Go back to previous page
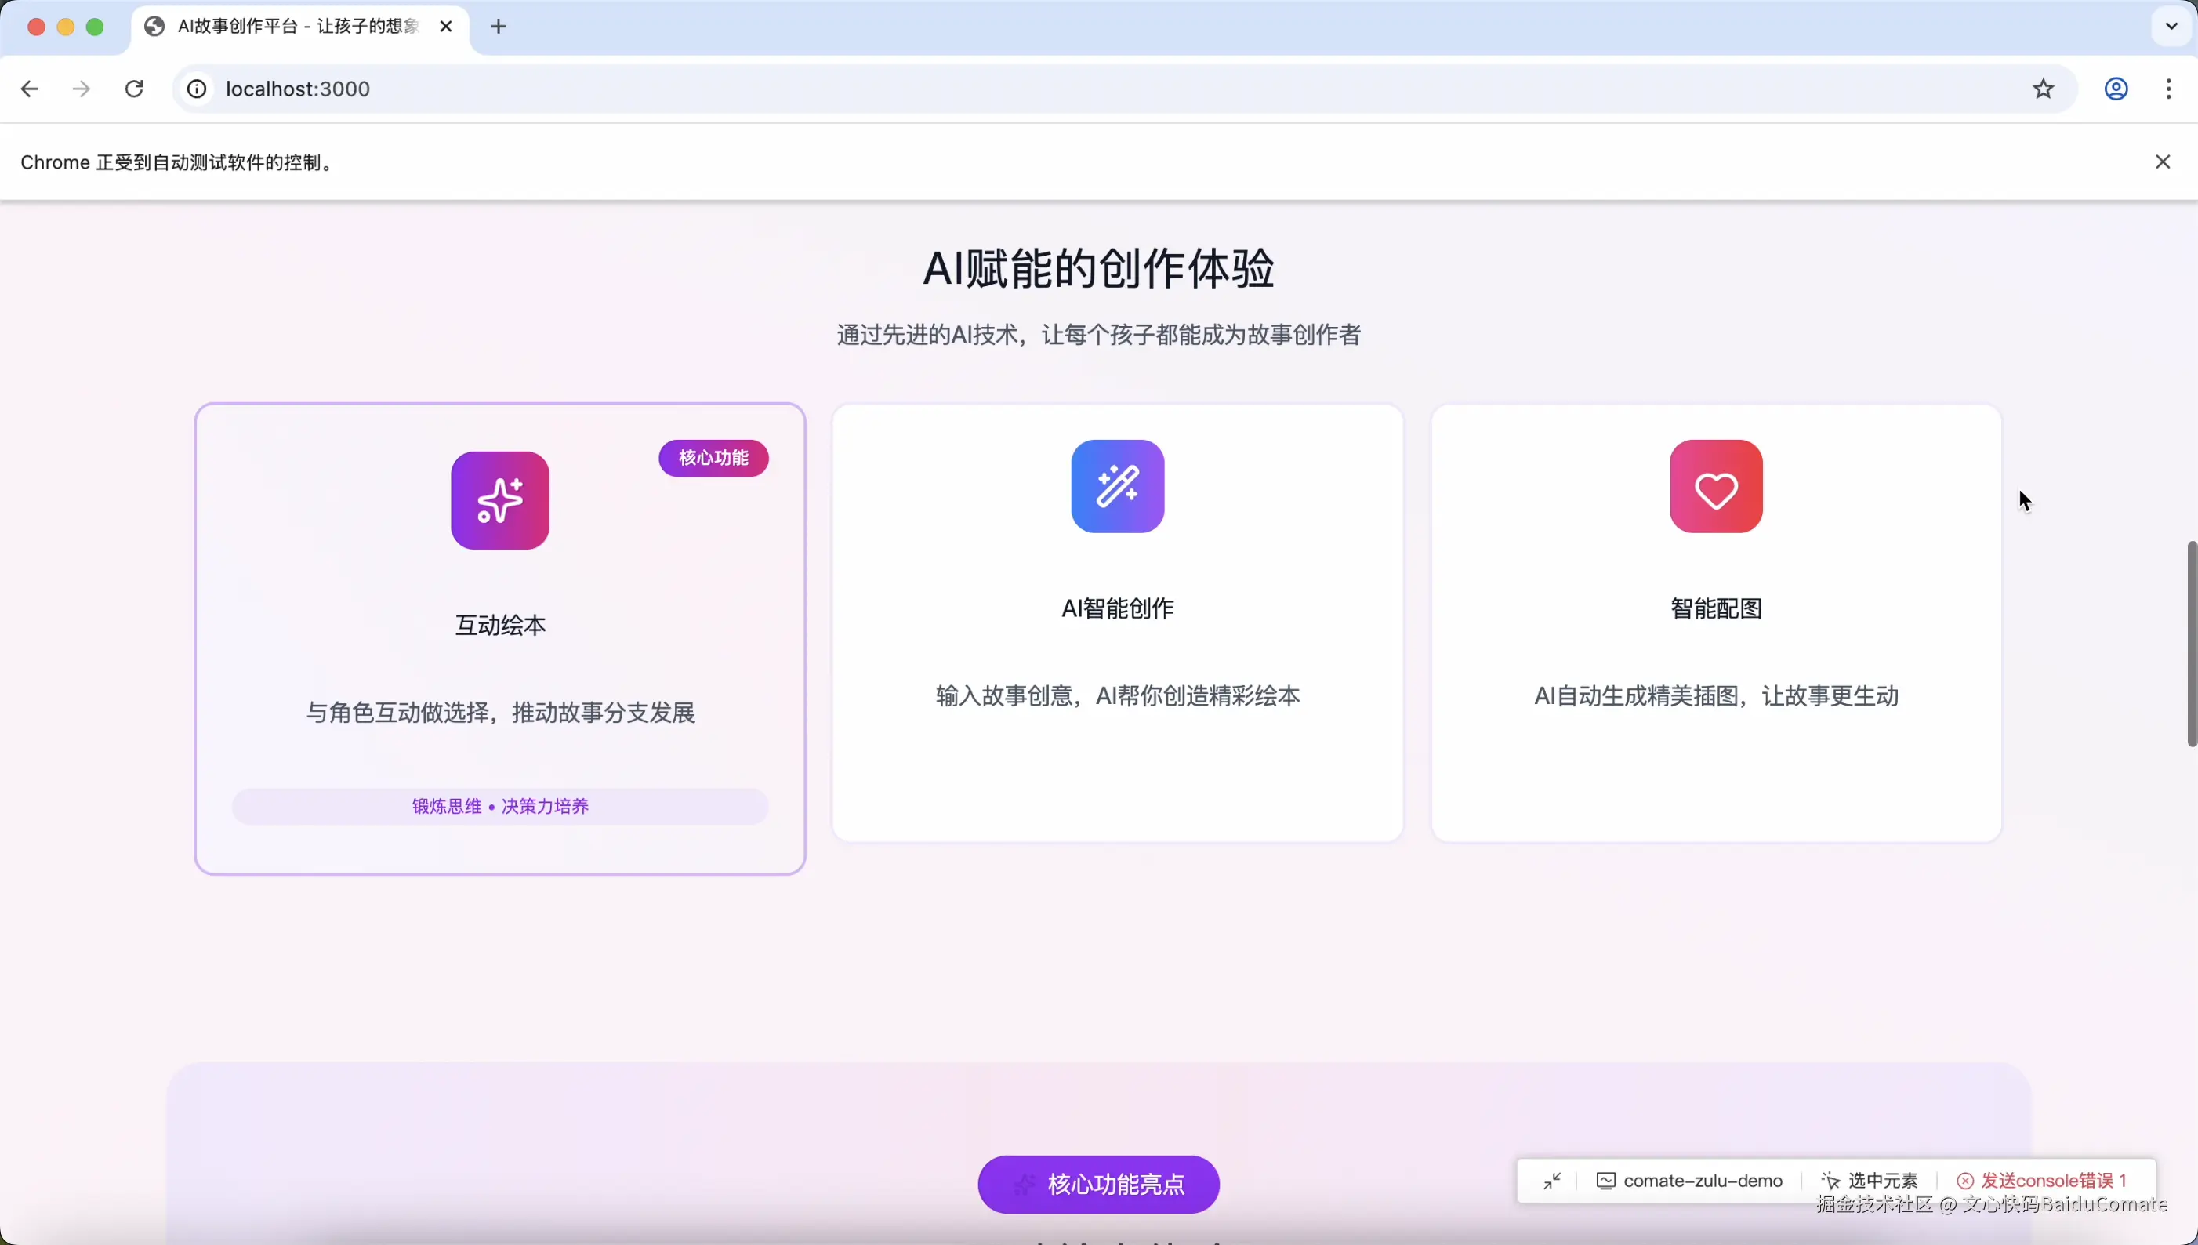Screen dimensions: 2198x1245 click(29, 89)
